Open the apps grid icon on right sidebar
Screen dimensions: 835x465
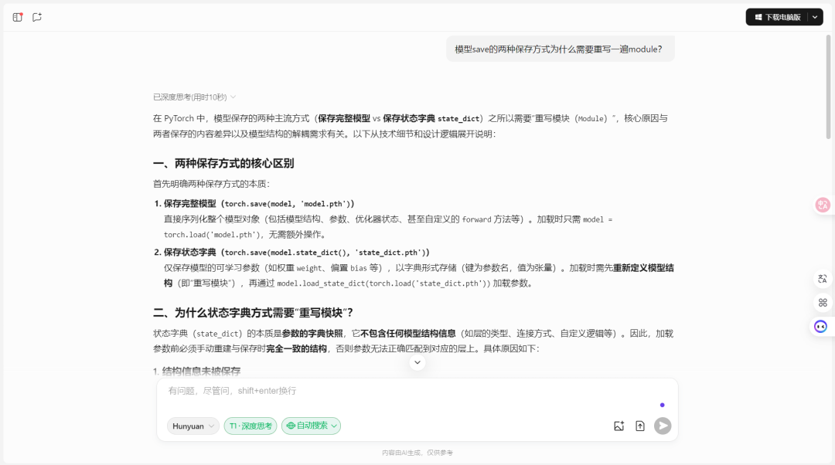tap(822, 303)
